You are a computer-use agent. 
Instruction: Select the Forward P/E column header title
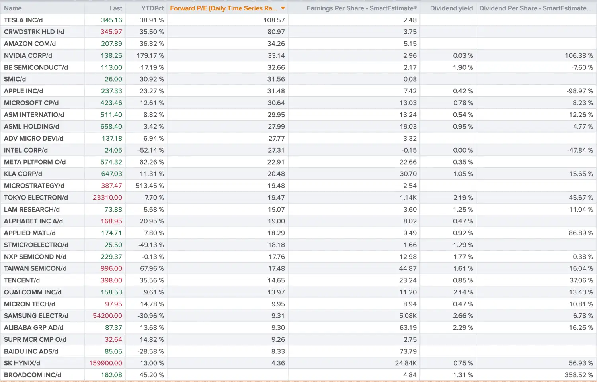point(223,8)
